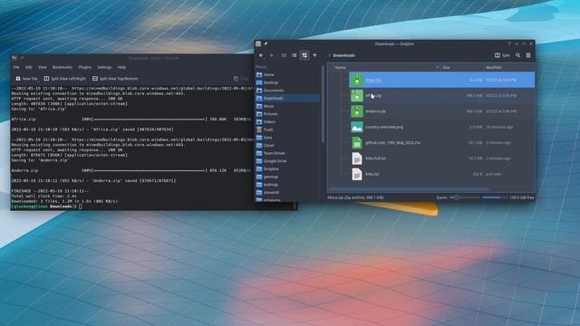Click Downloads breadcrumb in Dolphin location bar
Viewport: 580px width, 326px height.
[x=343, y=55]
